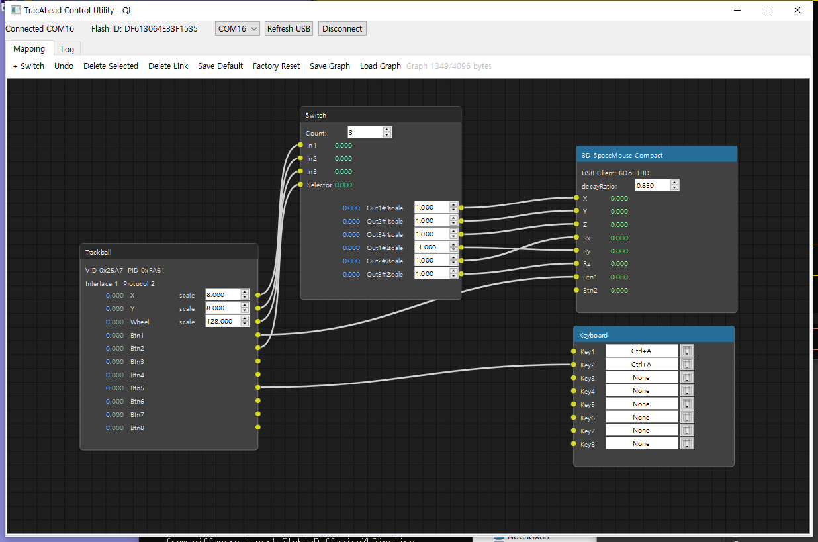Click the Out1#2 scale -1.000 spinner arrows

click(x=453, y=247)
